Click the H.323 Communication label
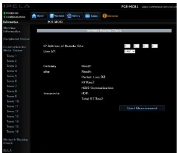The height and width of the screenshot is (153, 177). [x=98, y=88]
